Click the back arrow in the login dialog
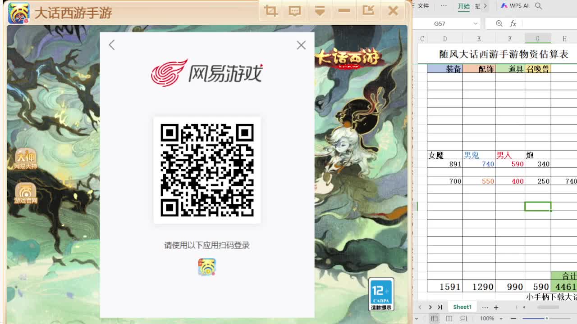Viewport: 577px width, 324px height. [111, 45]
